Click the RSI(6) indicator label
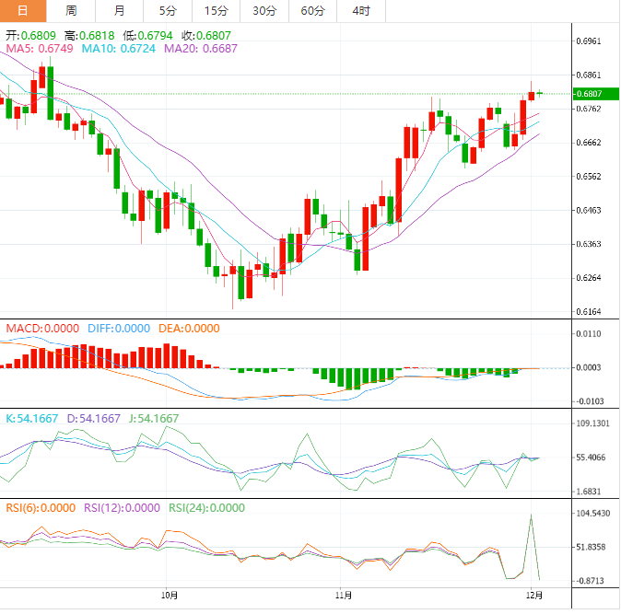 [41, 507]
